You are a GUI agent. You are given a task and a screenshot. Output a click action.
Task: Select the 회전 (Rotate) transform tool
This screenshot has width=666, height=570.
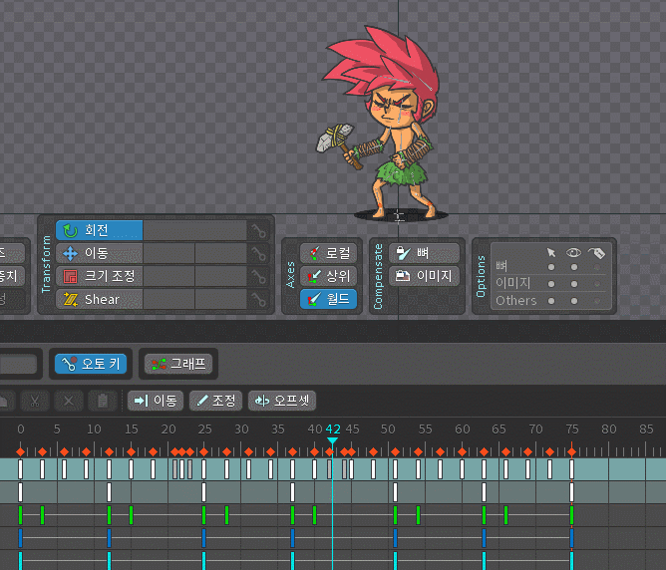point(100,230)
